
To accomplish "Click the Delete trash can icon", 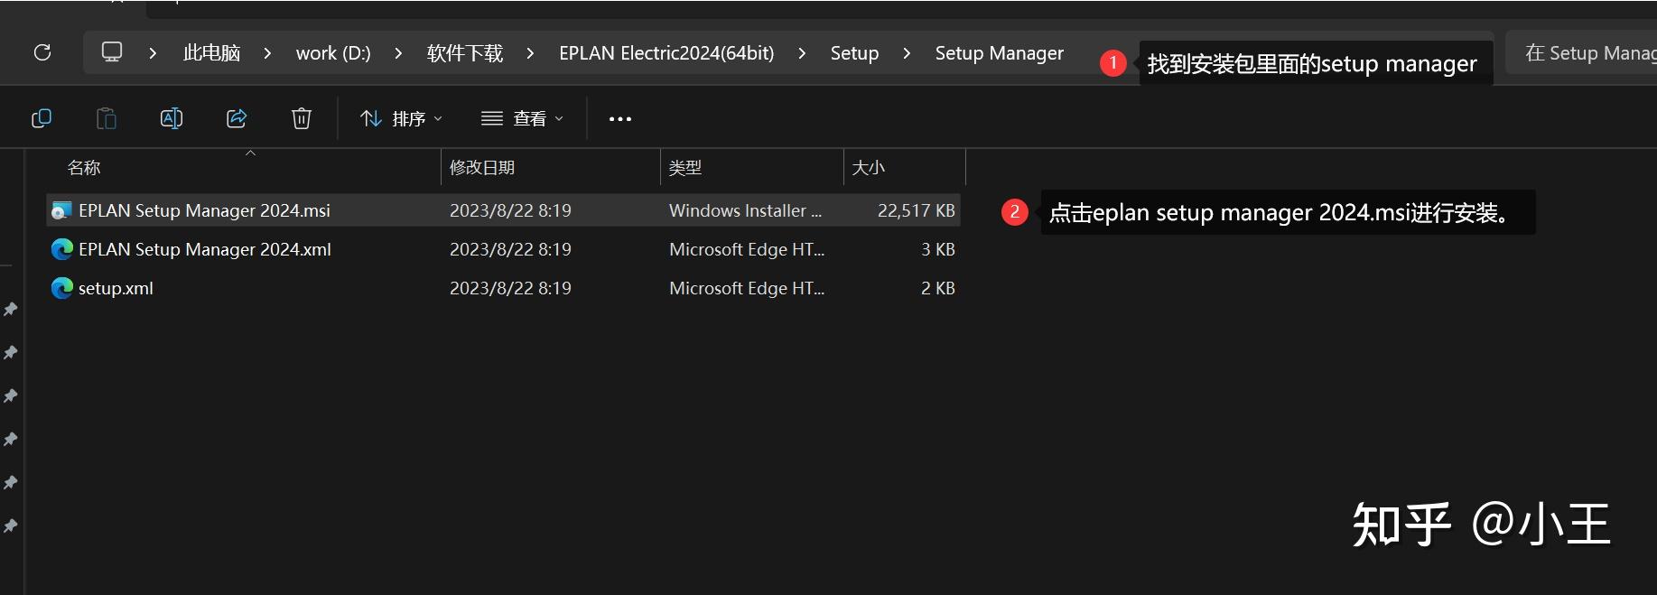I will click(x=302, y=118).
